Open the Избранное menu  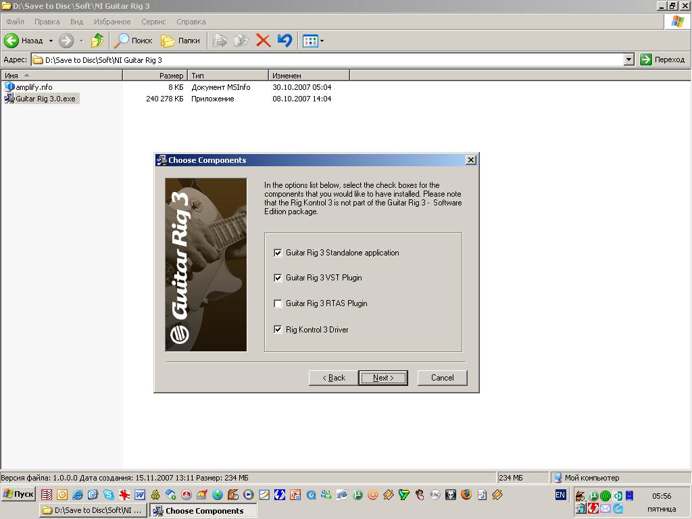coord(112,22)
